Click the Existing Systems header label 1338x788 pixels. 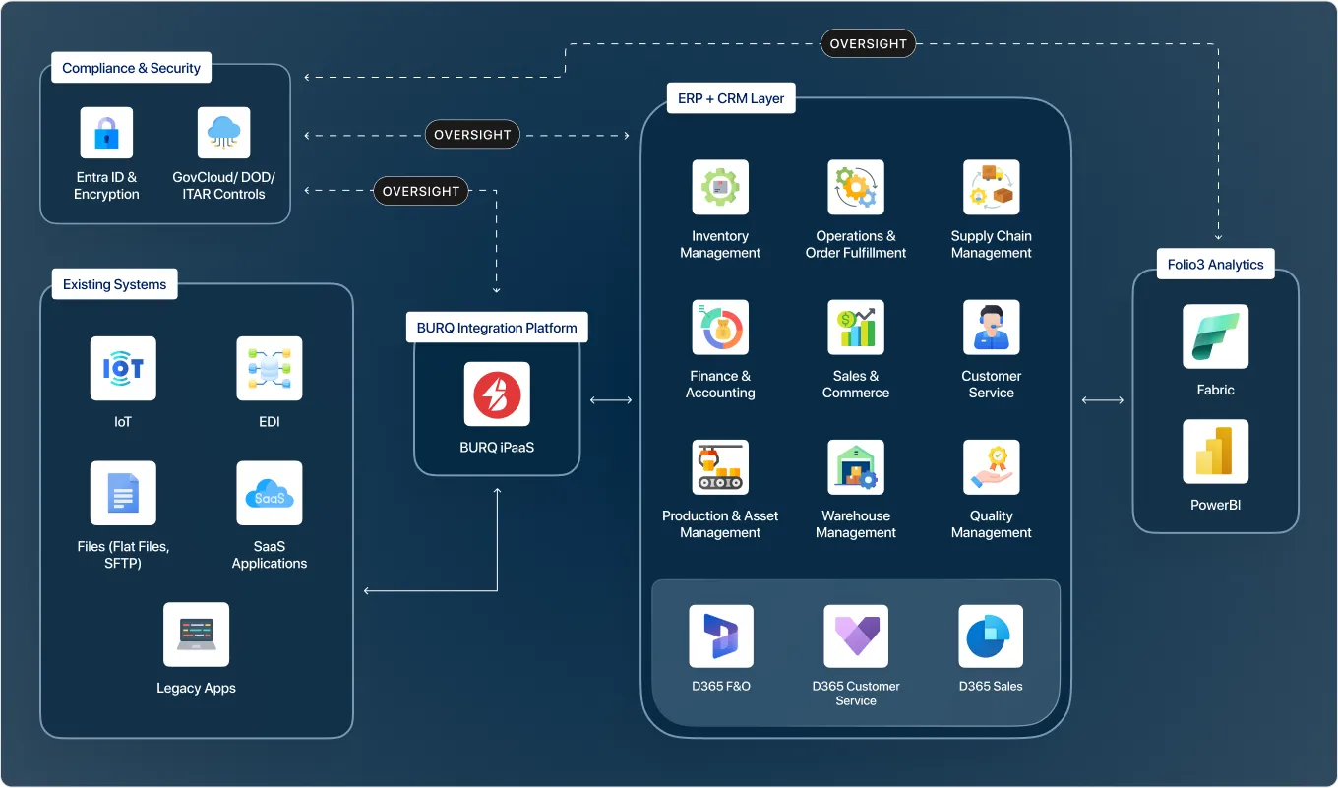click(114, 284)
